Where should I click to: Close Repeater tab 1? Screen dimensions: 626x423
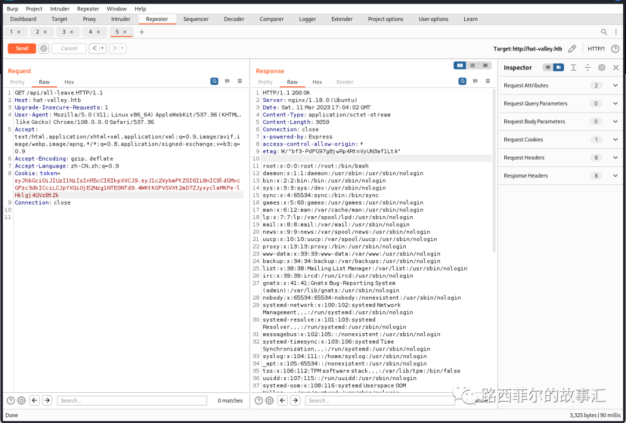(x=19, y=32)
